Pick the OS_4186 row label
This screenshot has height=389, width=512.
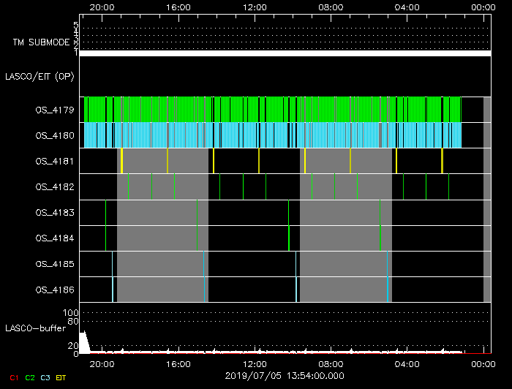(x=55, y=290)
